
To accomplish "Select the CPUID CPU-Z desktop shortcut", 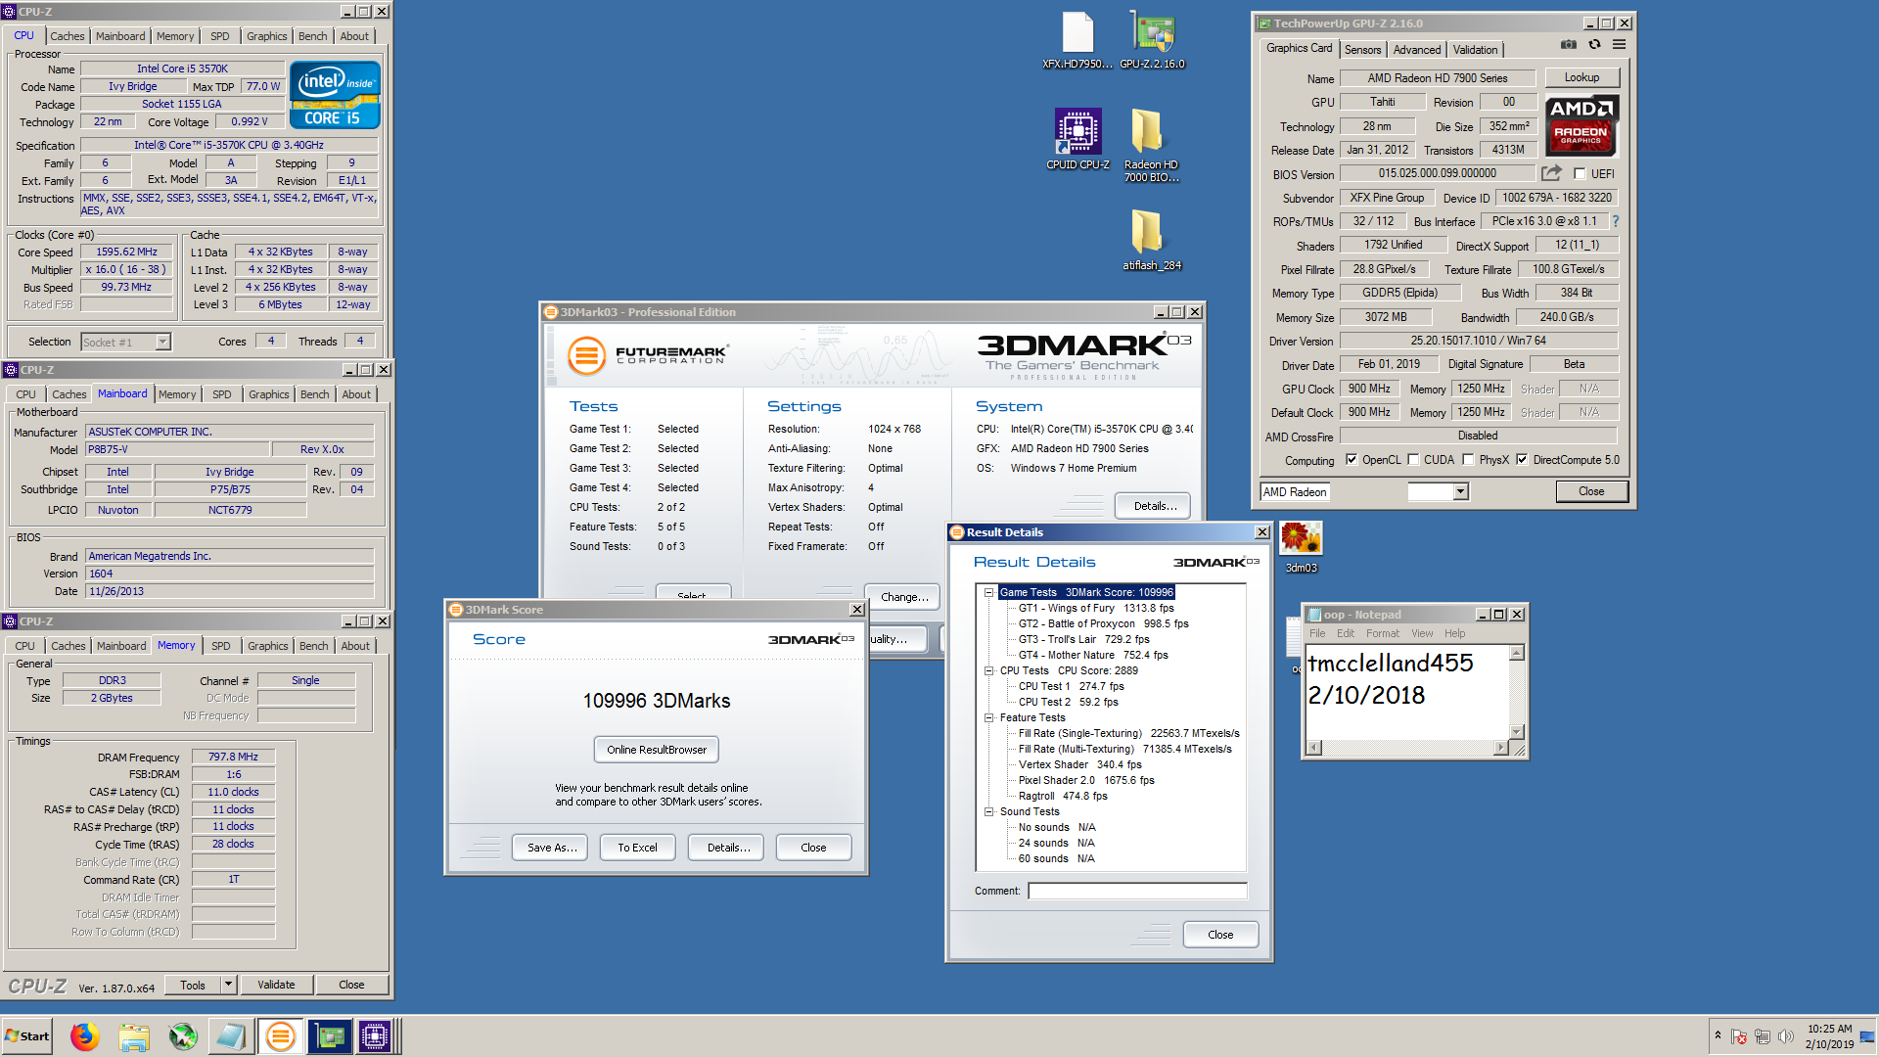I will pyautogui.click(x=1077, y=139).
